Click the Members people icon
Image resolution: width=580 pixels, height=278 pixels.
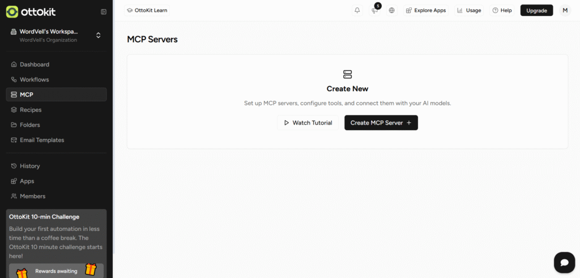tap(14, 196)
